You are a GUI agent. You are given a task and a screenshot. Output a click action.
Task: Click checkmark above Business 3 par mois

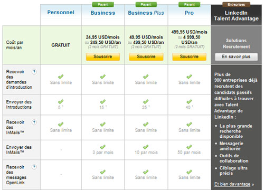(103, 147)
